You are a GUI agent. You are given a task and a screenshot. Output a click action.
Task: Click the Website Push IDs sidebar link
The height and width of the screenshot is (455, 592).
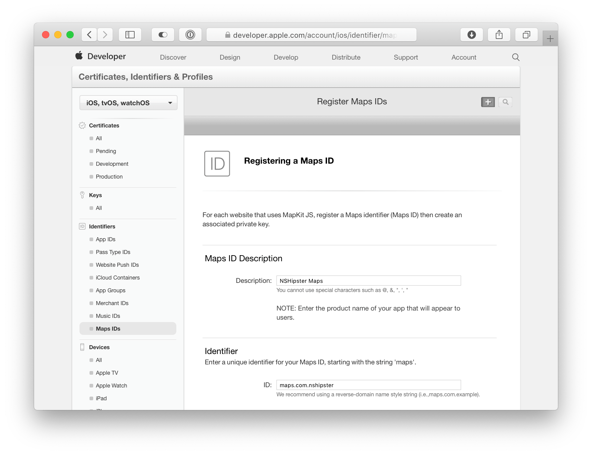[x=117, y=265]
